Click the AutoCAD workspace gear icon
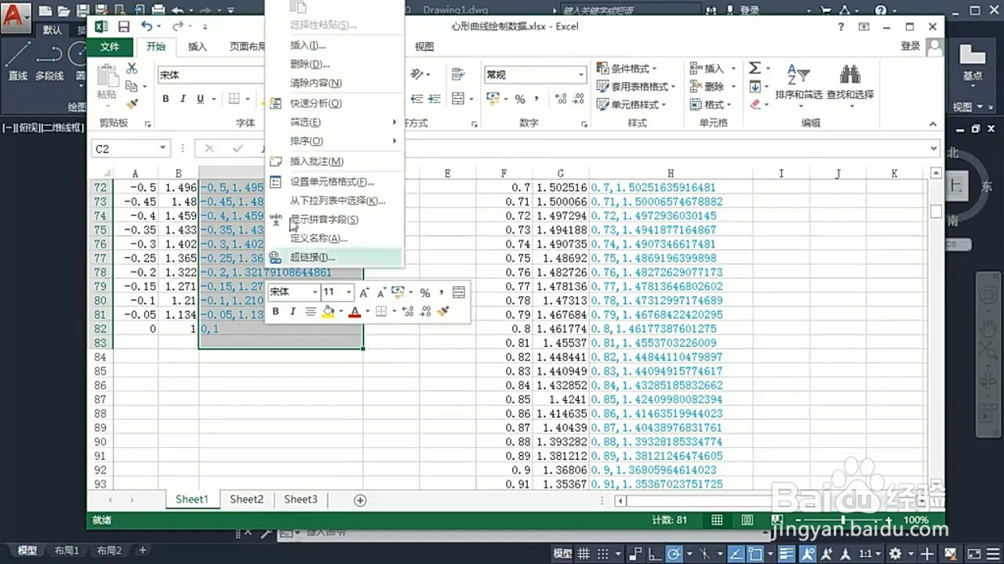 pos(895,553)
